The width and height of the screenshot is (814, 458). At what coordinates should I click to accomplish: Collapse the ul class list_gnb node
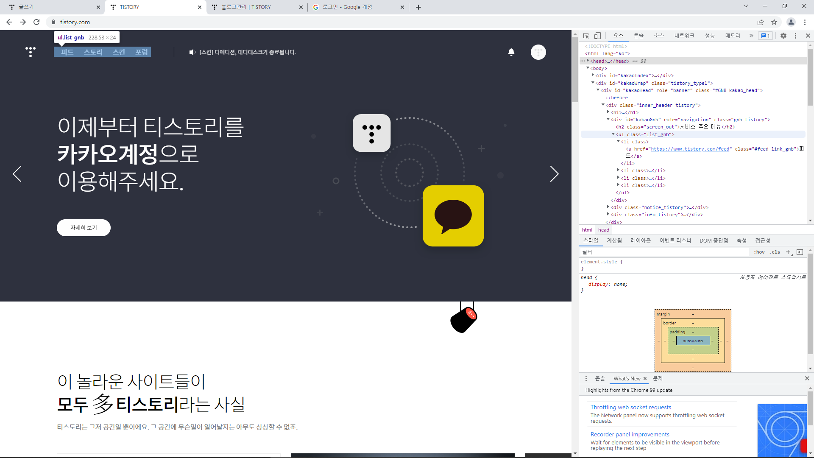613,134
